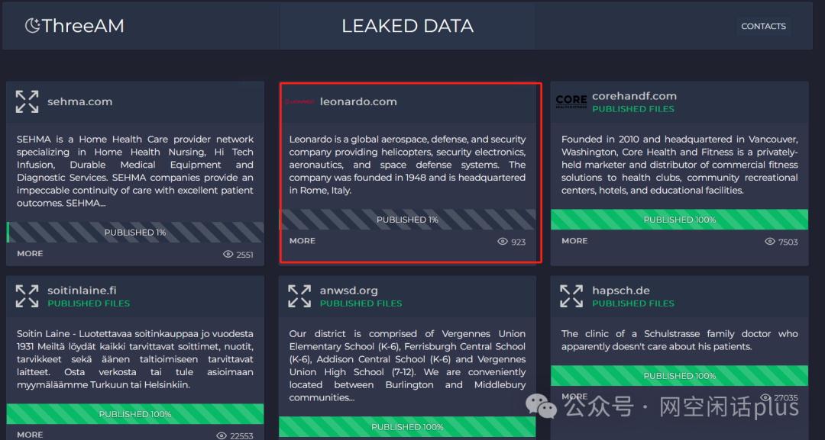The height and width of the screenshot is (440, 825).
Task: Click the eye icon beside 2551 views
Action: 228,254
